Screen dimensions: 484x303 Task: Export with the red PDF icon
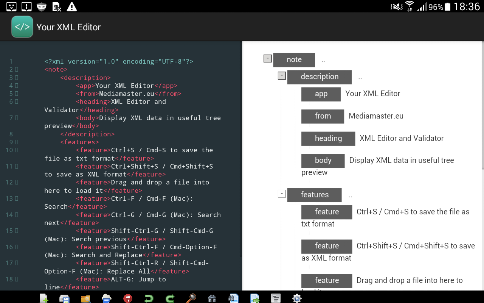pyautogui.click(x=128, y=298)
